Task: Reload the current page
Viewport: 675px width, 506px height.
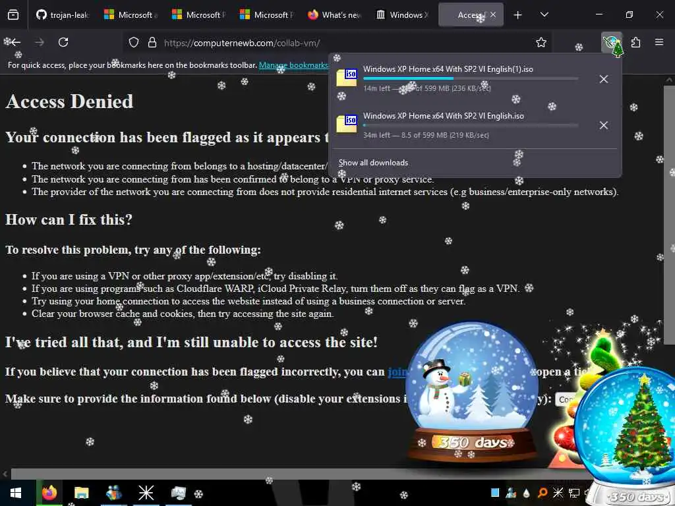Action: coord(63,42)
